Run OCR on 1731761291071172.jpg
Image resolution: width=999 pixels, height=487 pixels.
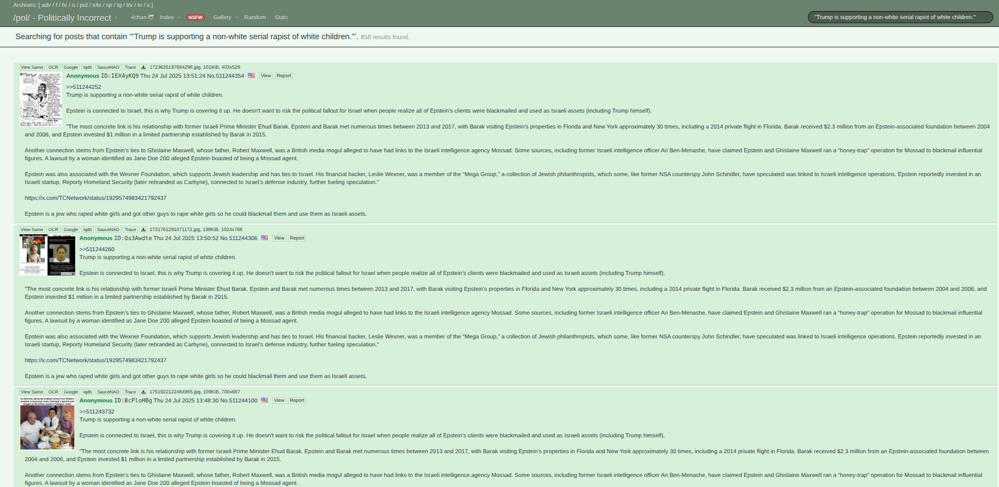tap(53, 229)
